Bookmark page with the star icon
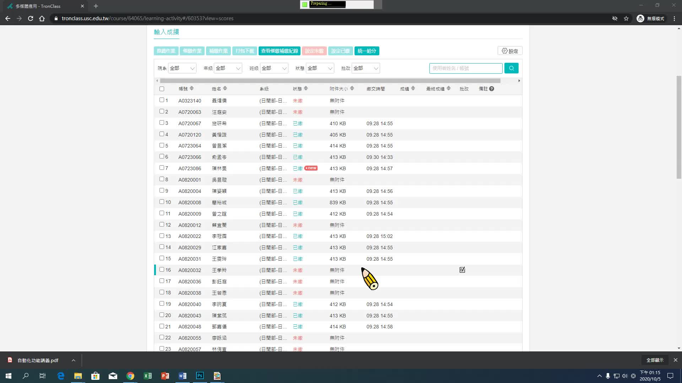The image size is (682, 383). [626, 18]
